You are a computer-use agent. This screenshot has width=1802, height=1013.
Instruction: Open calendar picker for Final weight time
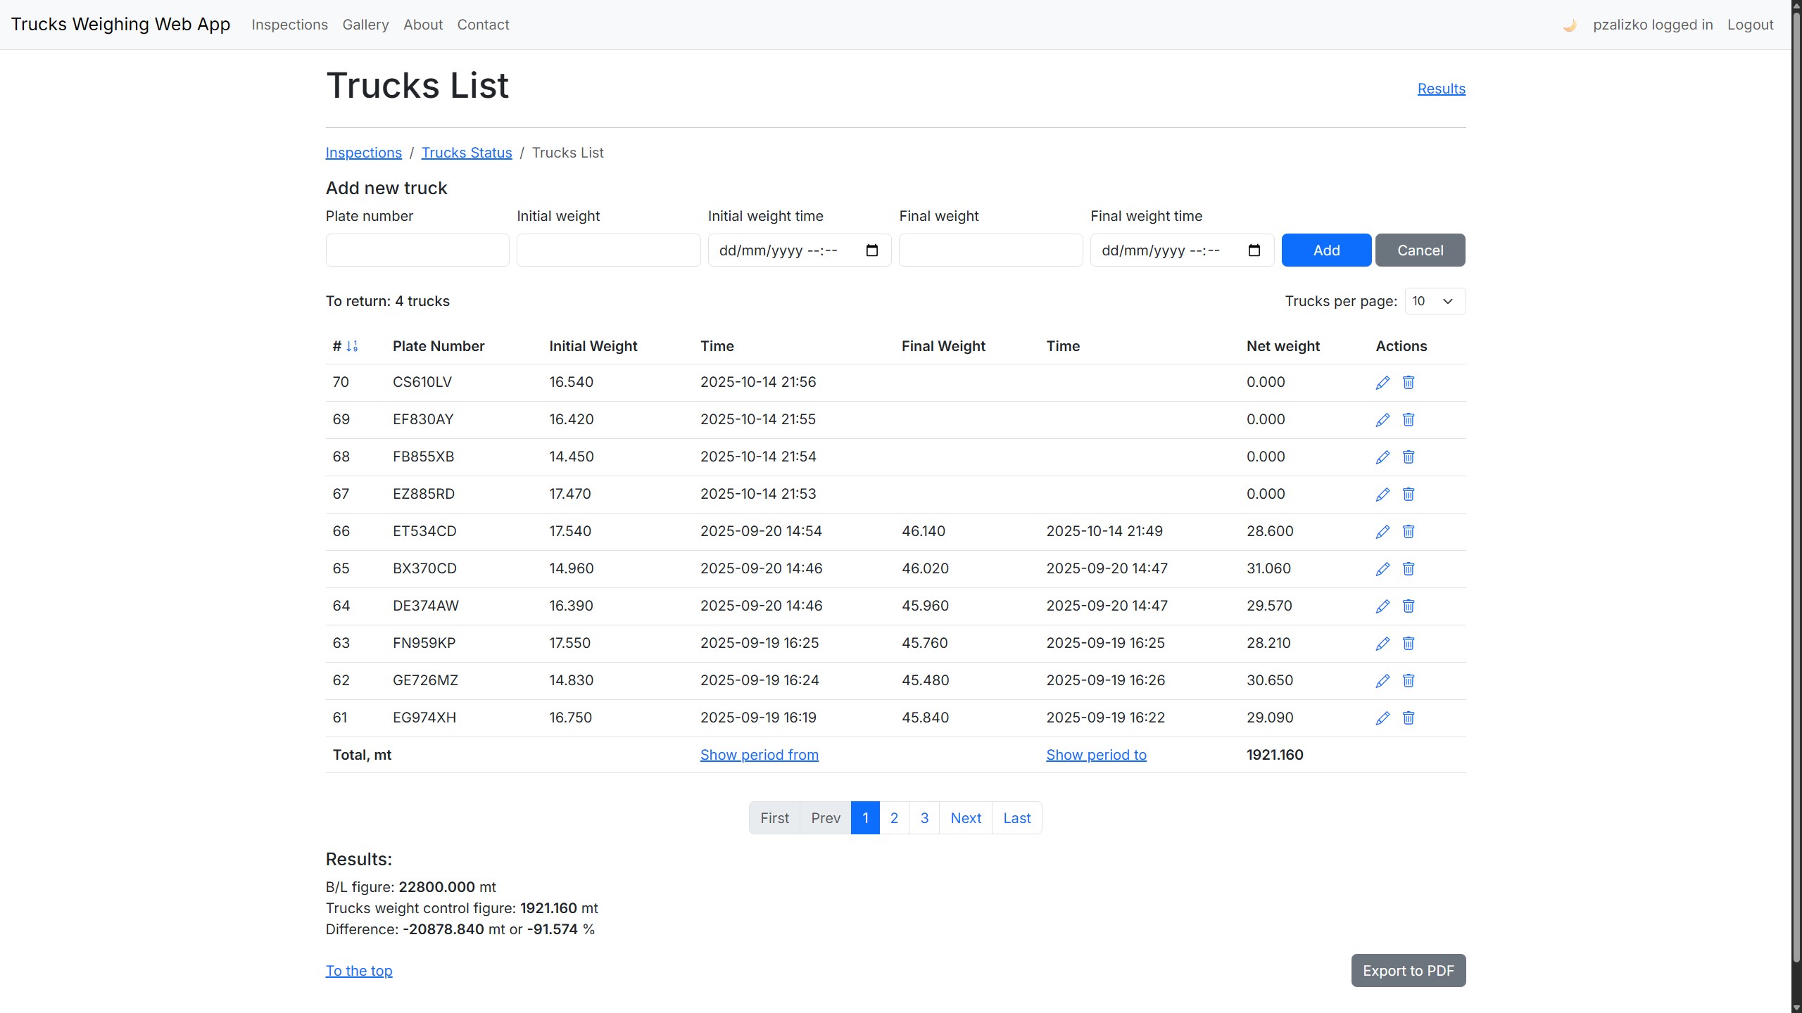click(x=1254, y=250)
